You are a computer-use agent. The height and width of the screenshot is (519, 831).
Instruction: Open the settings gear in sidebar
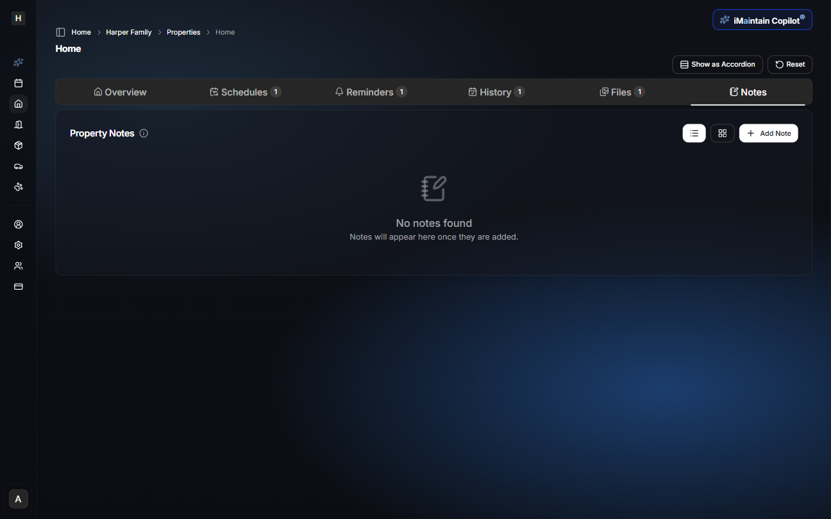pyautogui.click(x=19, y=245)
